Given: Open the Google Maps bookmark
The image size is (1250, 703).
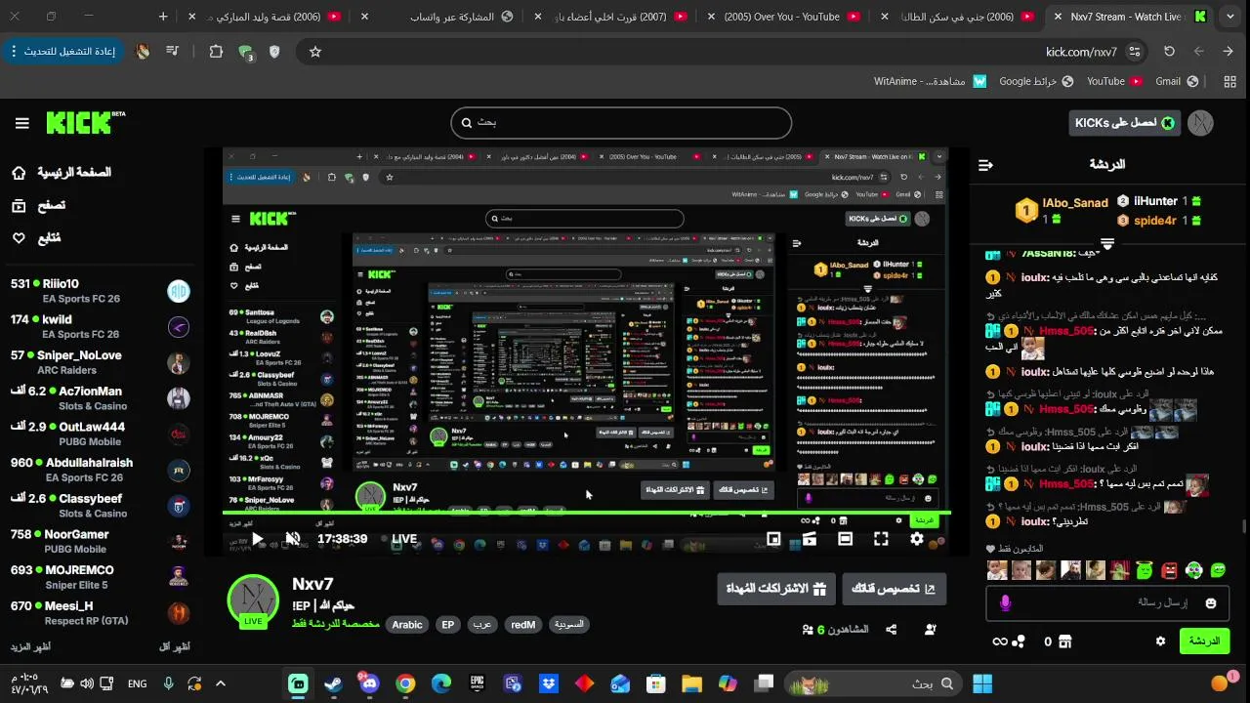Looking at the screenshot, I should [1037, 82].
